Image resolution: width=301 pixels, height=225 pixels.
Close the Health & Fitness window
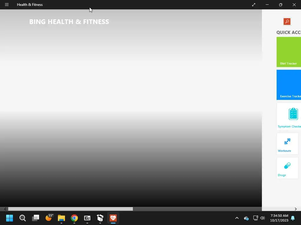point(294,5)
